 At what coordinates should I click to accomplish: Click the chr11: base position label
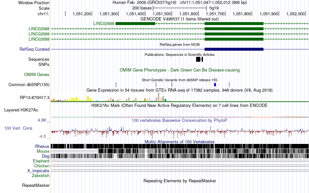(x=43, y=14)
